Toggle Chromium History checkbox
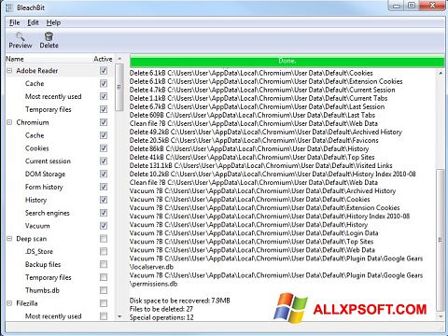Viewport: 448px width, 336px height. (104, 200)
